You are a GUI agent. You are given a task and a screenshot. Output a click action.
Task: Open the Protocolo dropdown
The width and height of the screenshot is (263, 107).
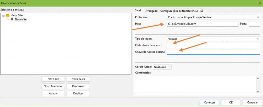tap(213, 17)
